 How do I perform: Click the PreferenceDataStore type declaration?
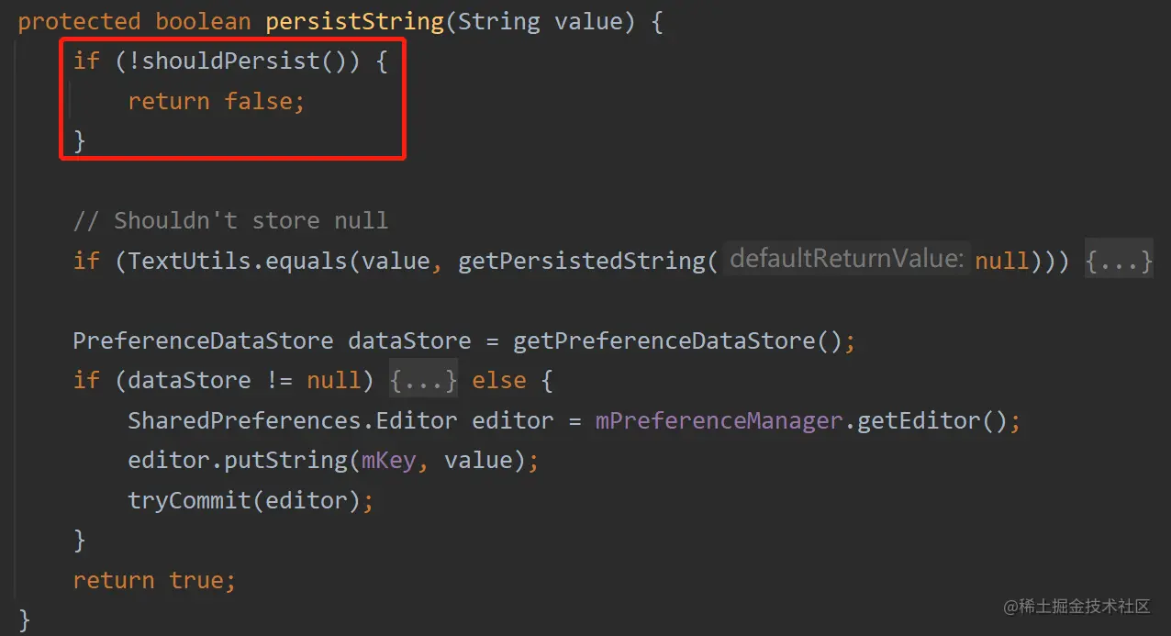pos(203,341)
